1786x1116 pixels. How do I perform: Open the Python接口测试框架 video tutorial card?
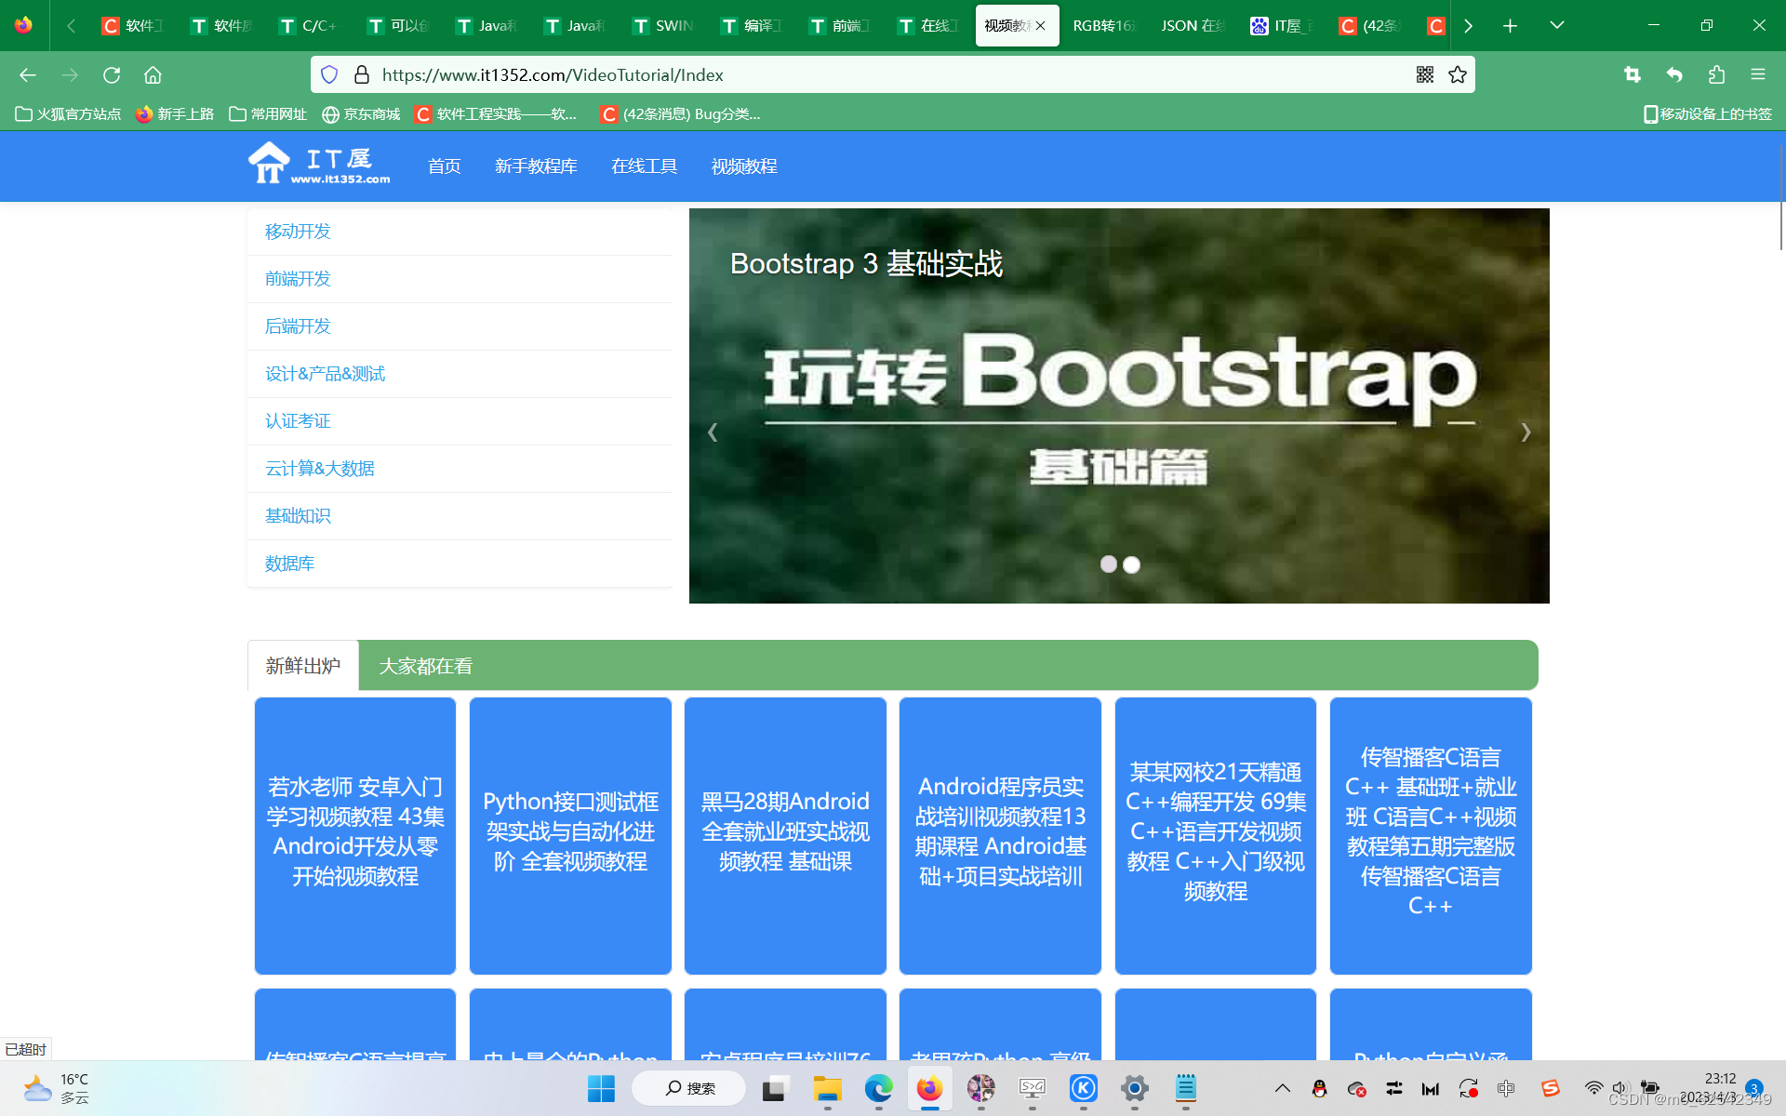(570, 834)
